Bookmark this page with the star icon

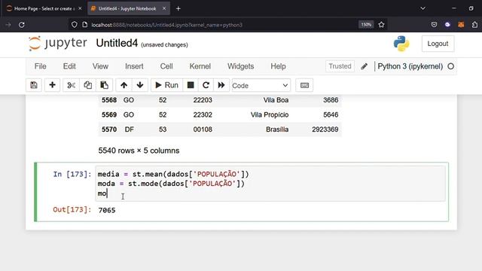(x=382, y=25)
